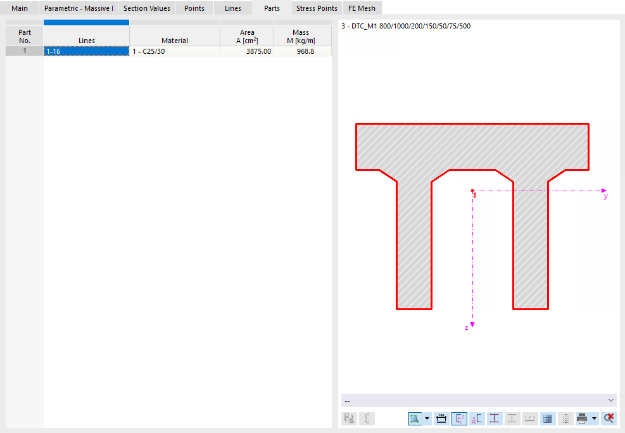Click the Area A [cm²] column header

point(247,36)
